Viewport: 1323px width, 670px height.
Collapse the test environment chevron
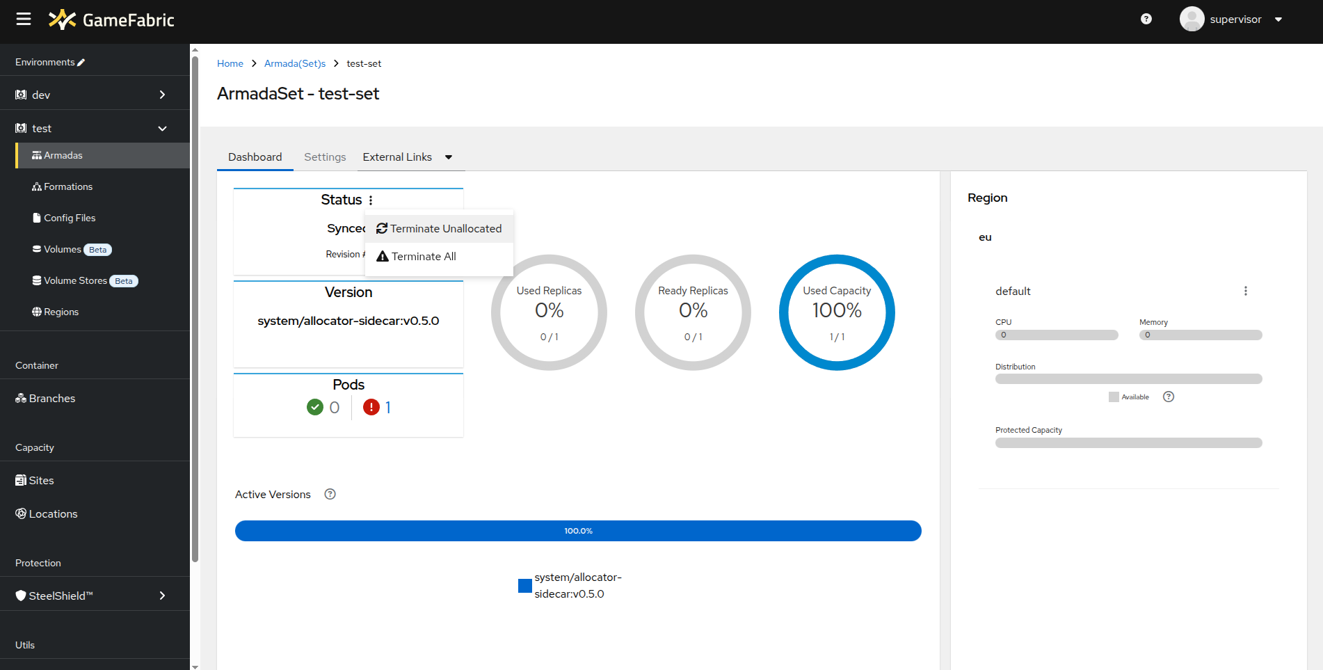[x=162, y=128]
